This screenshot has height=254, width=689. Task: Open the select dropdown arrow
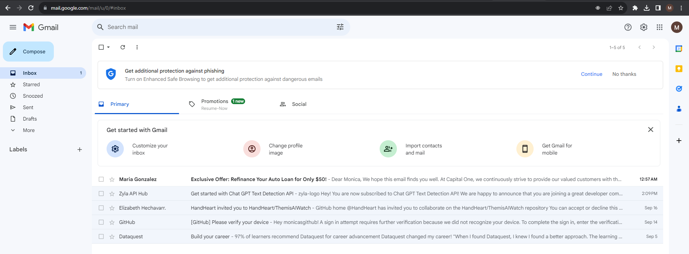tap(108, 47)
